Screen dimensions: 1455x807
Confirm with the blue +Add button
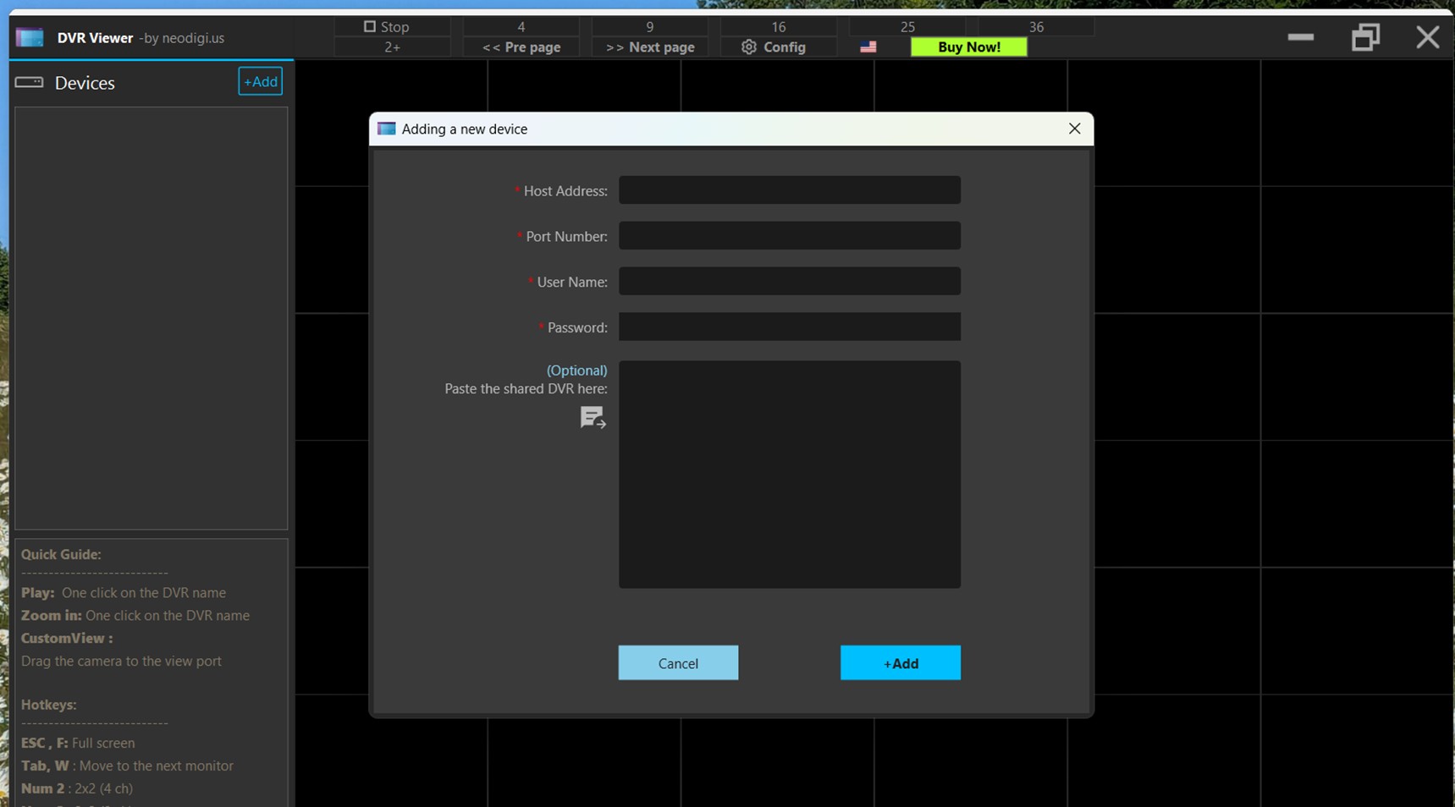click(x=900, y=663)
